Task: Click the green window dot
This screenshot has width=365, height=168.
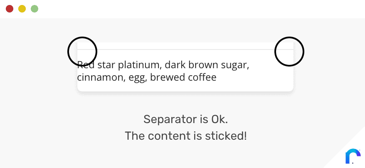Action: point(35,9)
